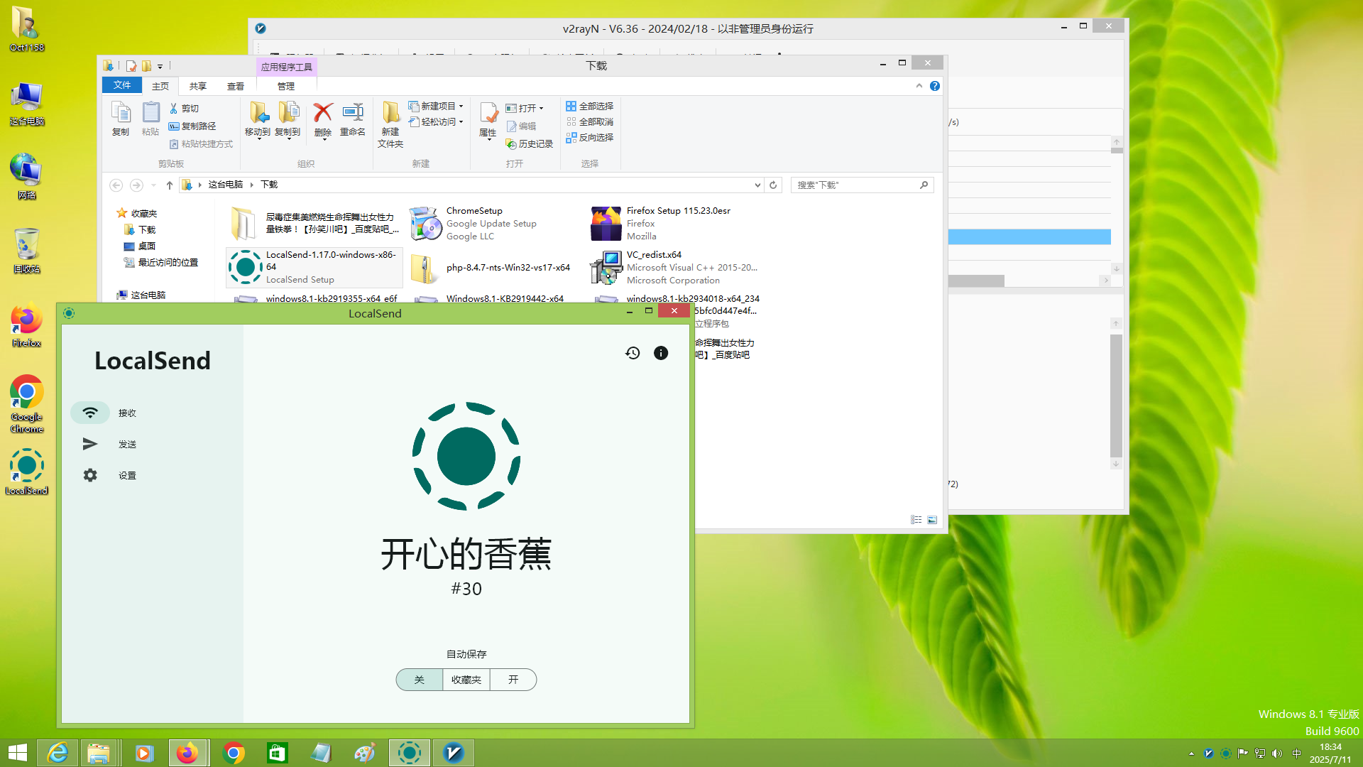Set auto-save to Off
The height and width of the screenshot is (767, 1363).
coord(419,680)
